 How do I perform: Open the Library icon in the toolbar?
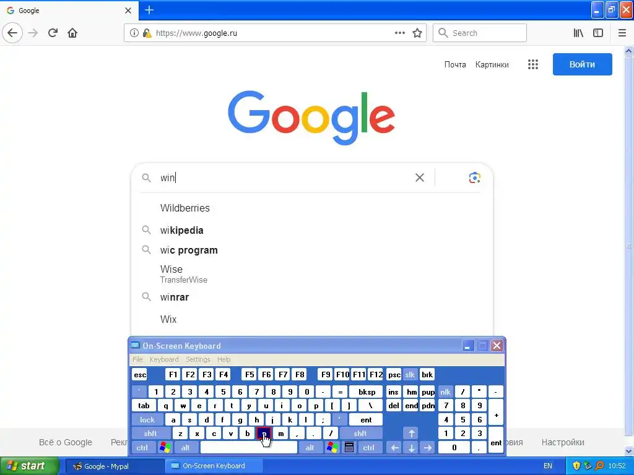tap(578, 33)
